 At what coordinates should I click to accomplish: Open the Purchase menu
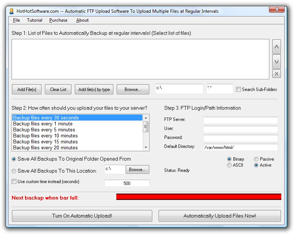point(58,20)
